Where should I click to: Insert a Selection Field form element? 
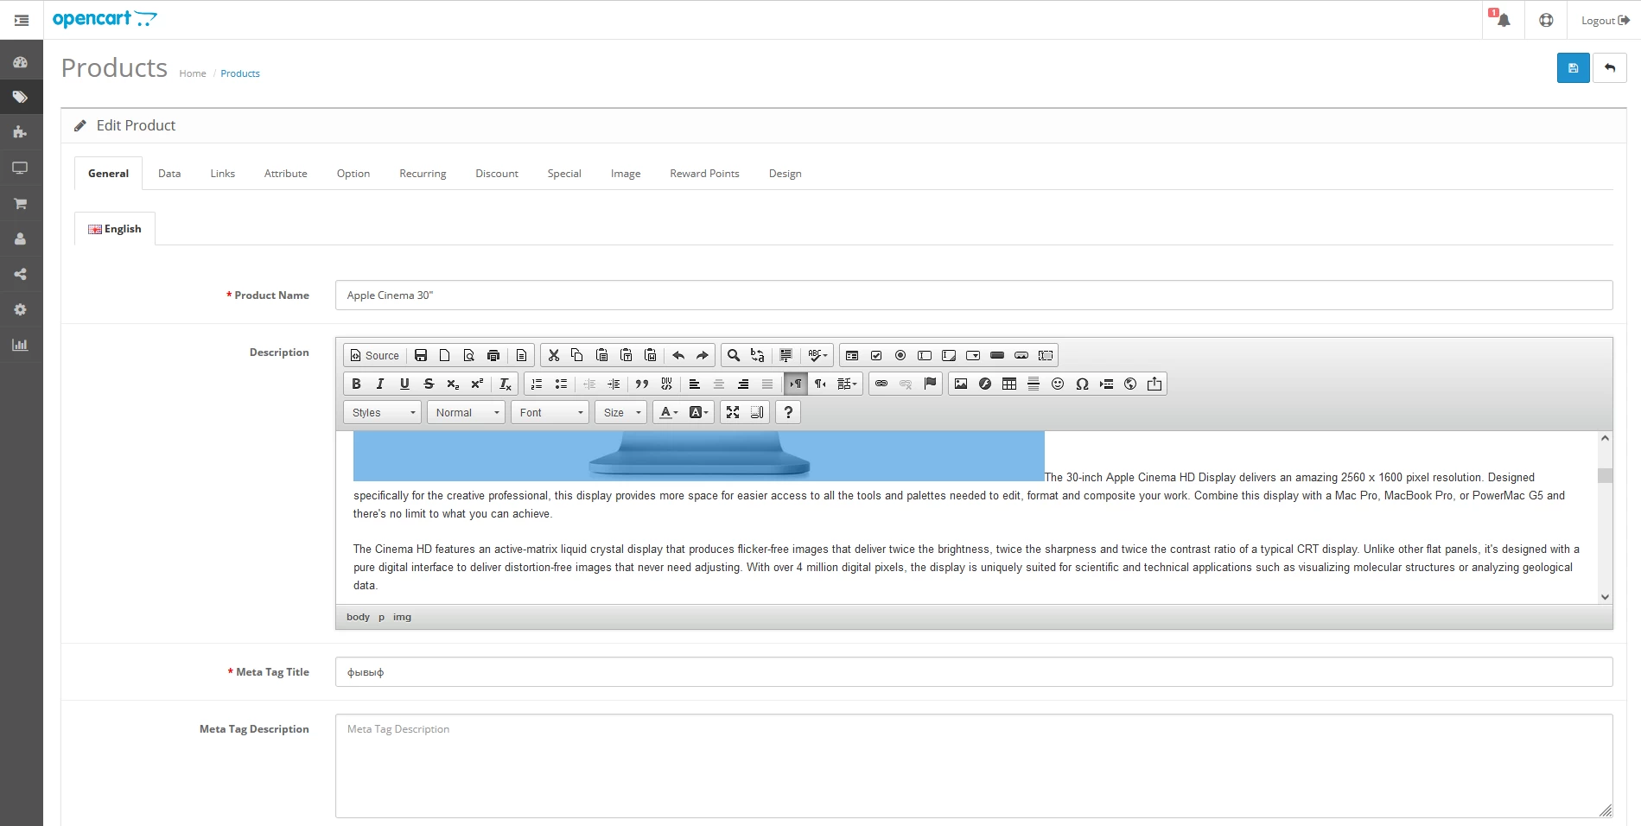pyautogui.click(x=973, y=355)
